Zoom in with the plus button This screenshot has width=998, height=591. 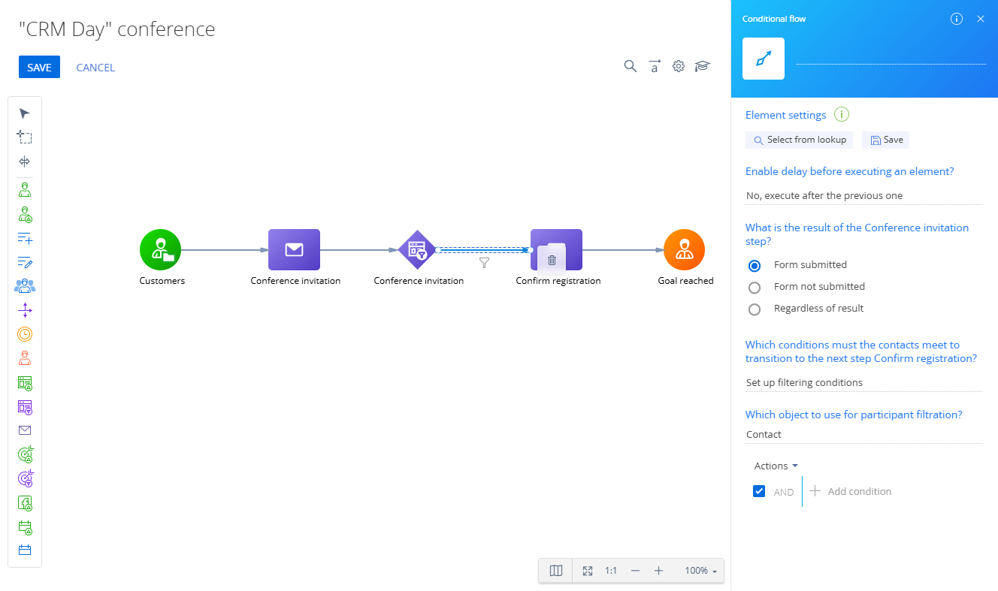pyautogui.click(x=658, y=571)
